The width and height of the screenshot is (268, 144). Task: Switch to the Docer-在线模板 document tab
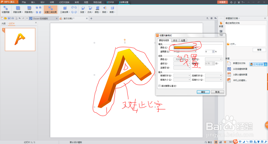pyautogui.click(x=43, y=18)
